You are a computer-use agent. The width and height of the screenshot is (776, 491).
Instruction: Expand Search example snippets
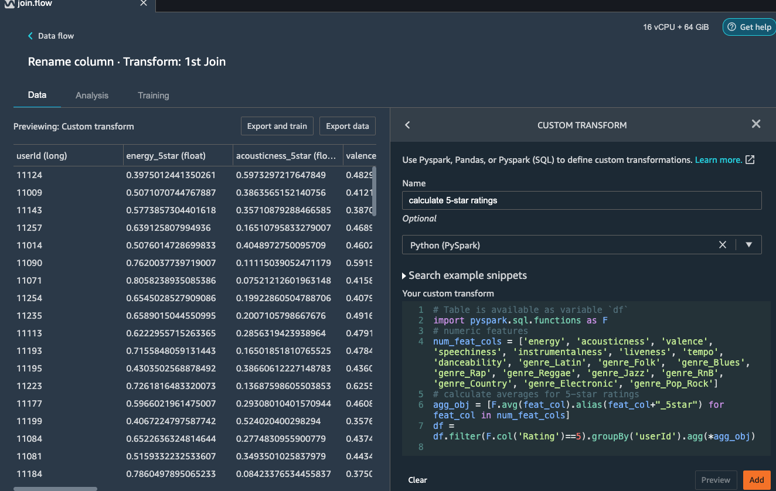tap(465, 275)
